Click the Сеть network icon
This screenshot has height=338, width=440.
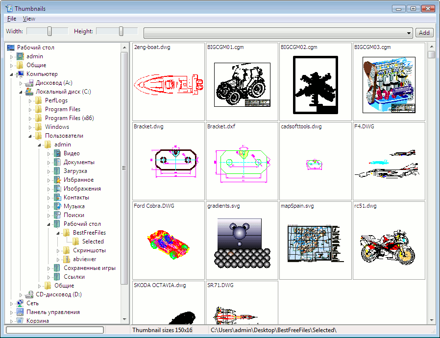click(20, 303)
